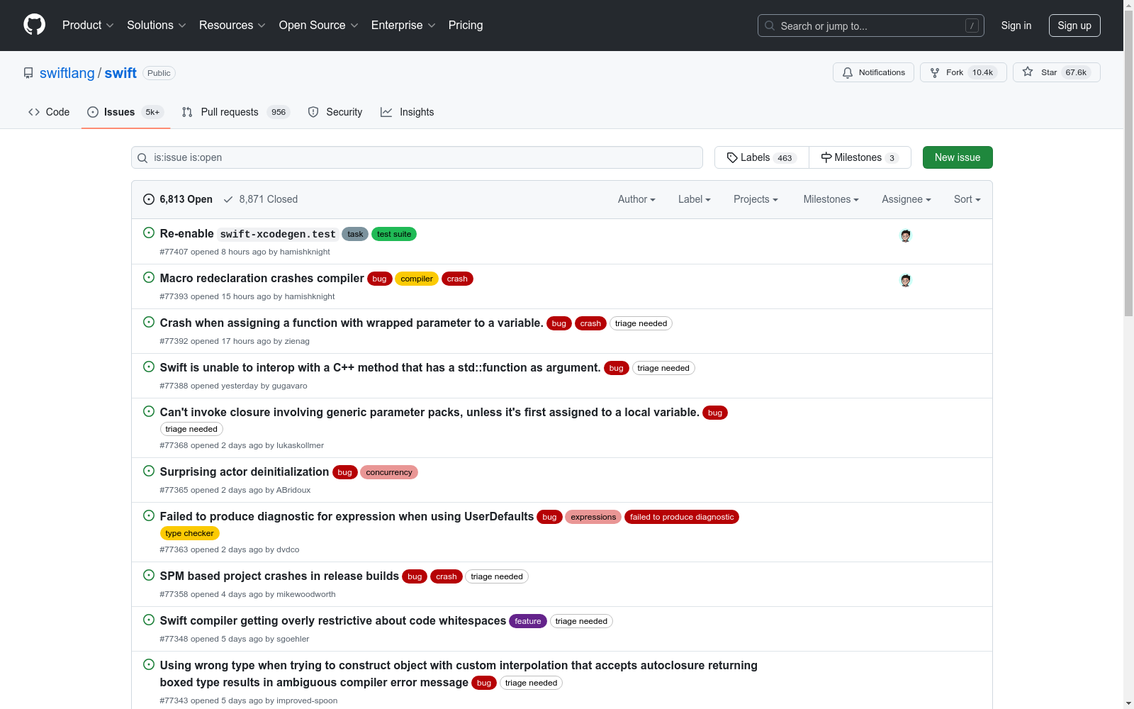Expand the Solutions menu
1134x709 pixels.
[x=157, y=26]
